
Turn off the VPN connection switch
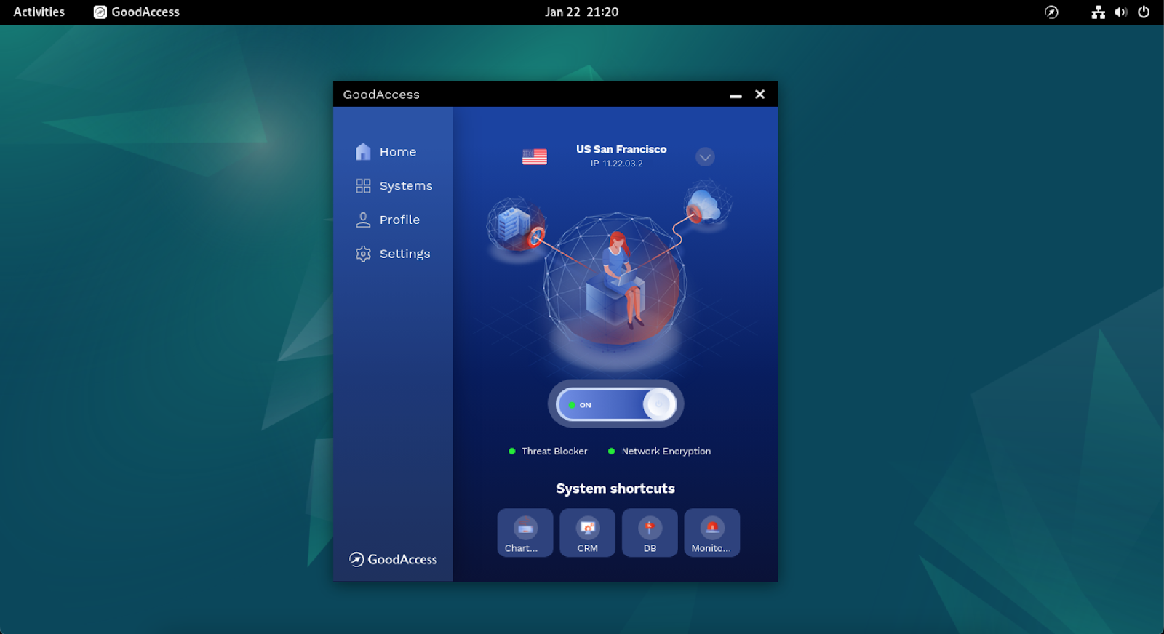click(615, 404)
